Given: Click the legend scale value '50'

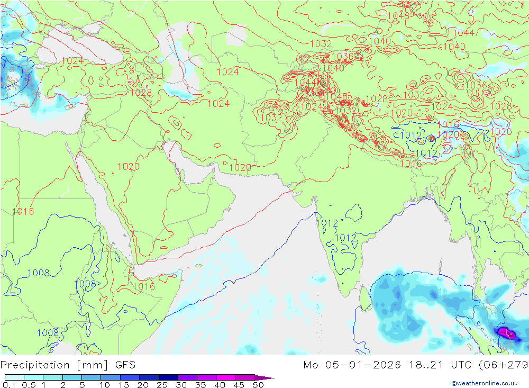Looking at the screenshot, I should click(258, 385).
